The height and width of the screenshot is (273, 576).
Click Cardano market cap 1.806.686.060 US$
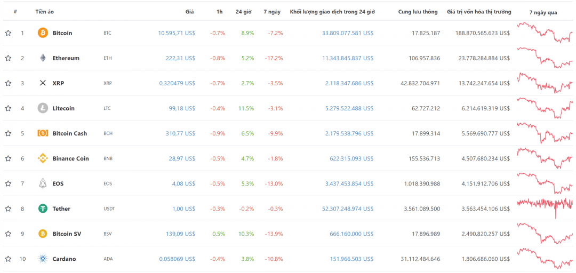click(x=486, y=259)
